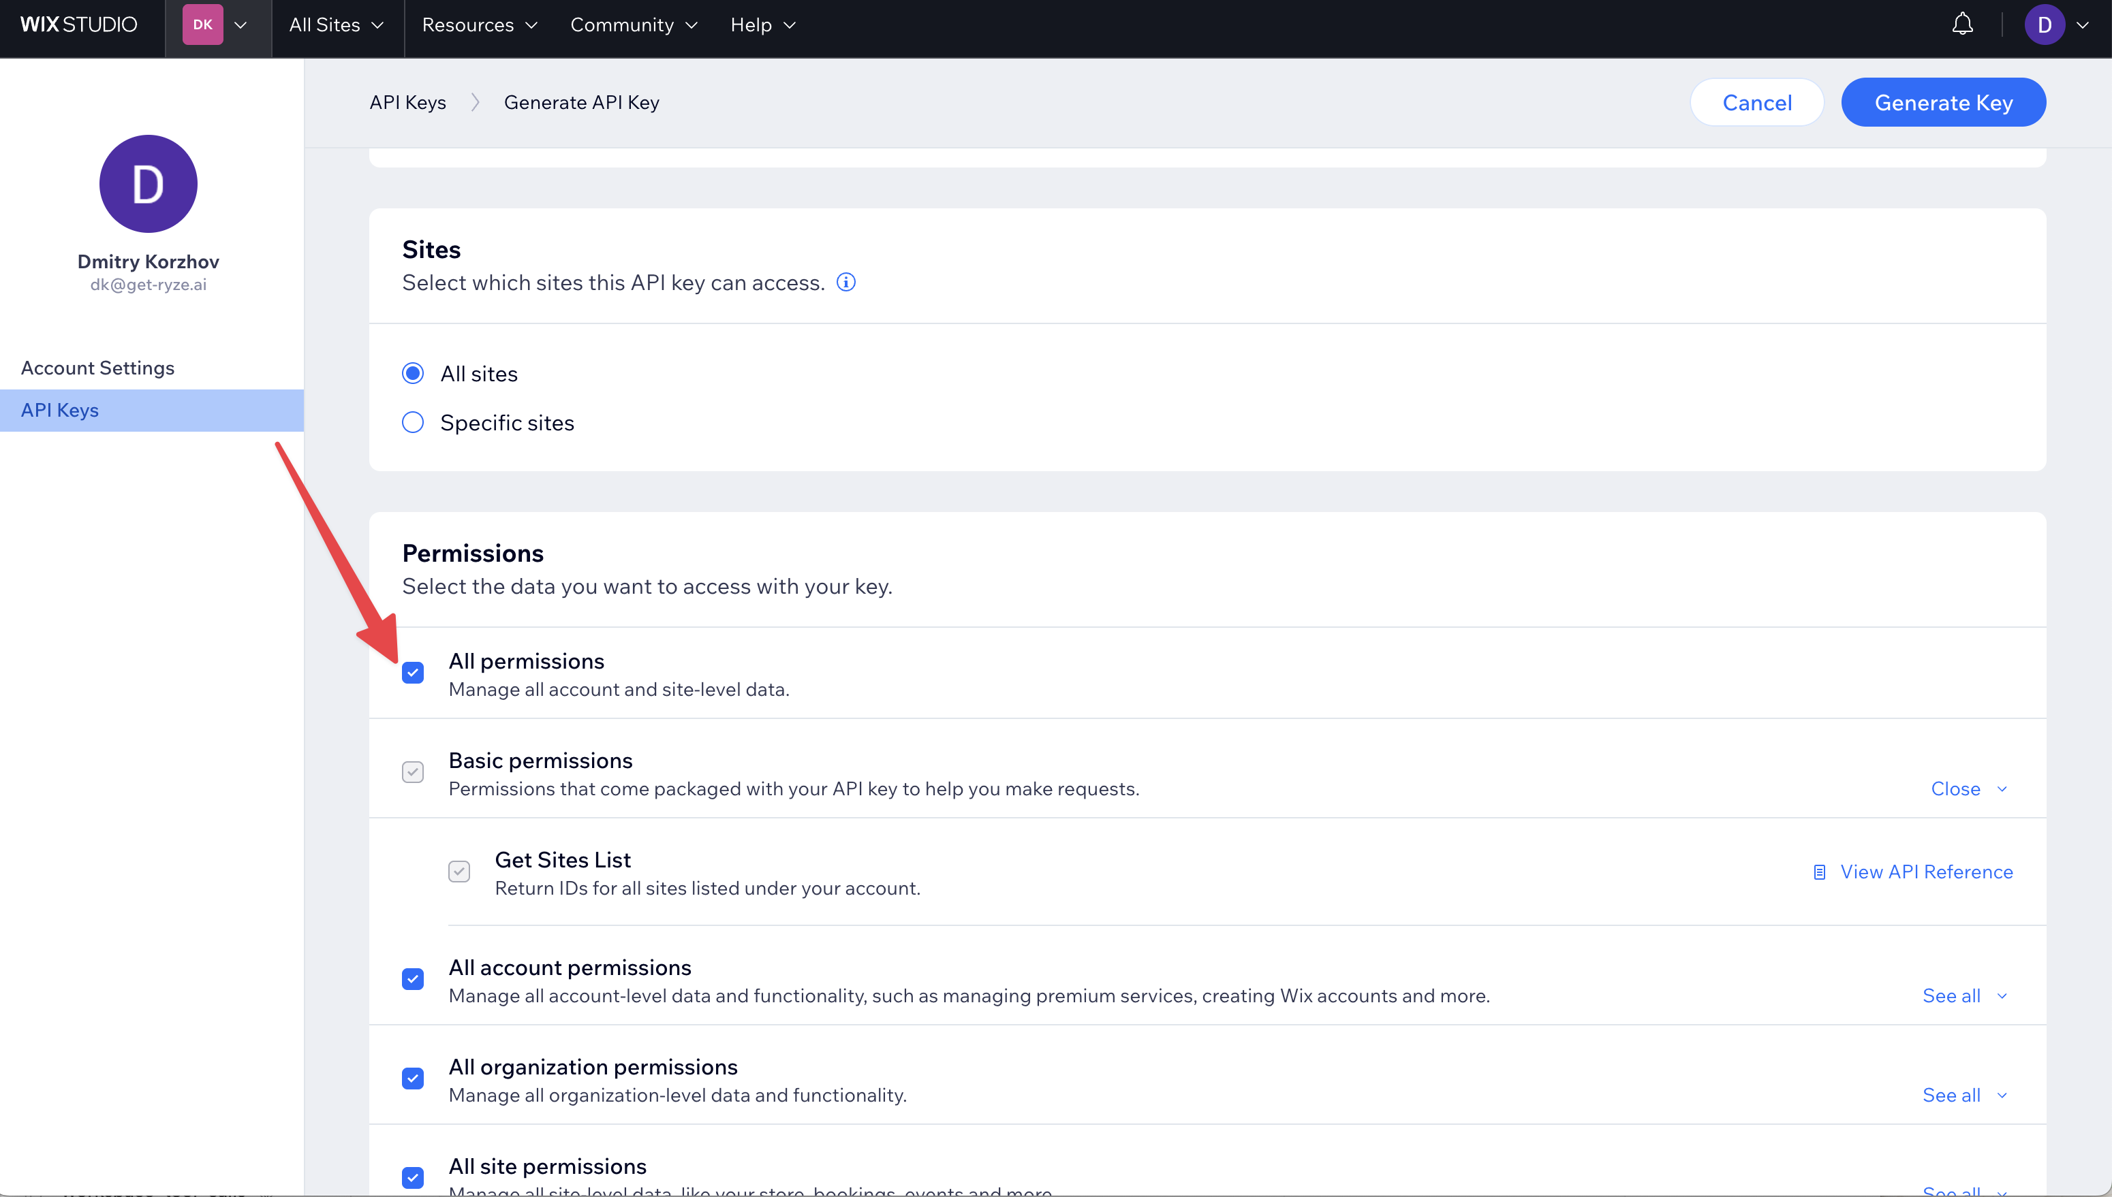2112x1197 pixels.
Task: Open the Resources menu
Action: (x=480, y=25)
